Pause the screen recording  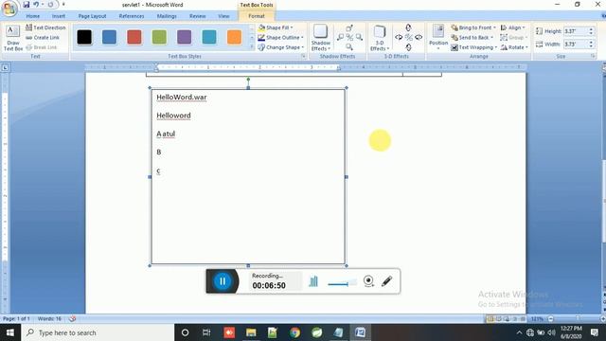[223, 281]
